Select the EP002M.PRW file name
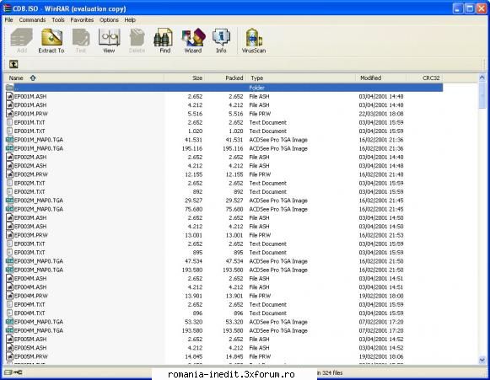490x380 pixels. point(30,174)
